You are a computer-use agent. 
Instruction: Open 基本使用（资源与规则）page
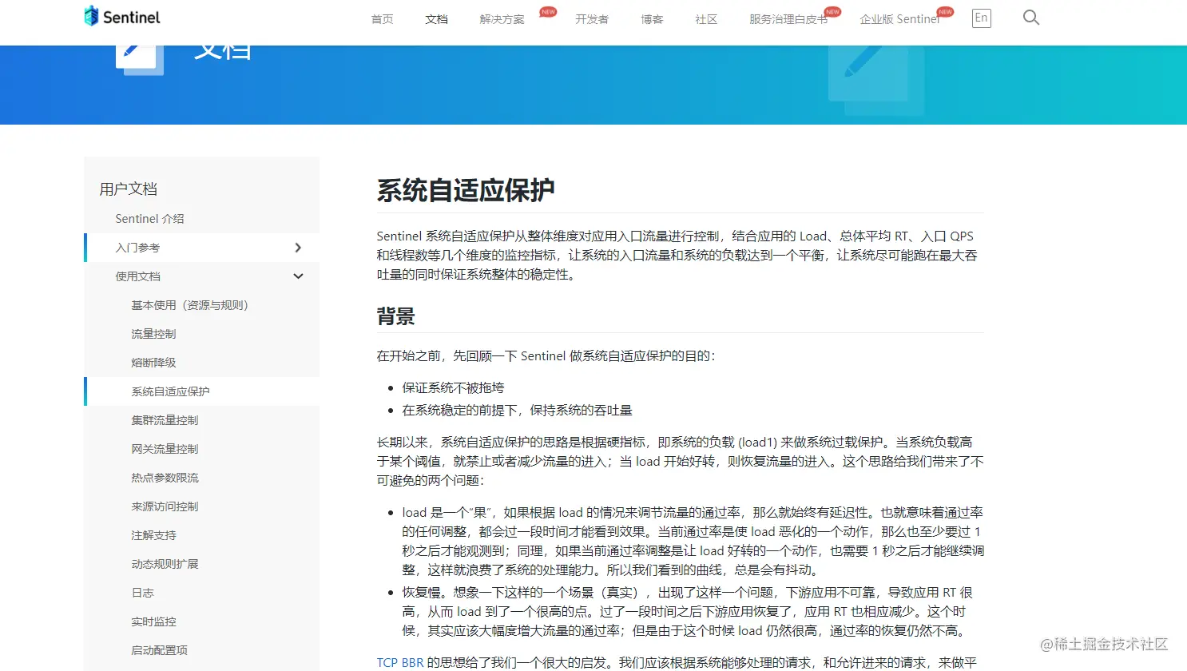(x=190, y=305)
